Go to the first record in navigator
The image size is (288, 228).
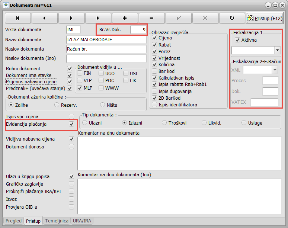coord(17,18)
